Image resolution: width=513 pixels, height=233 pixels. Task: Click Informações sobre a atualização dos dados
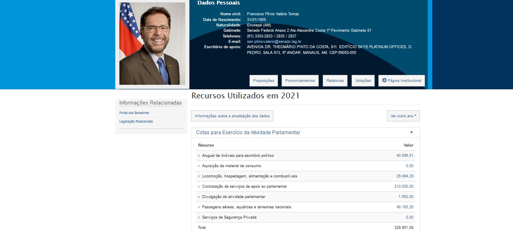point(232,116)
